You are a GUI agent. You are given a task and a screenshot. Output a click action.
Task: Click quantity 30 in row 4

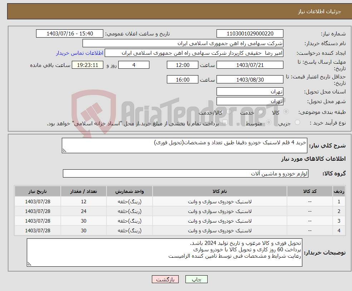pyautogui.click(x=84, y=231)
